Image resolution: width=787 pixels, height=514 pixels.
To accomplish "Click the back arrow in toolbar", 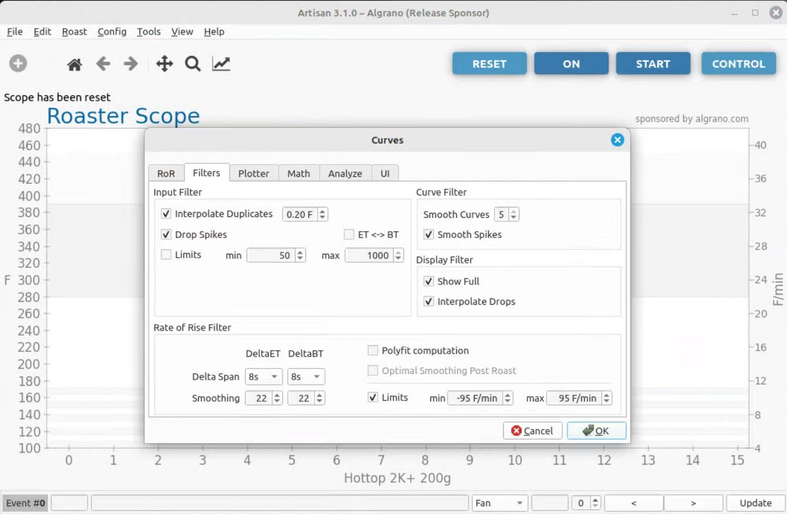I will 103,64.
